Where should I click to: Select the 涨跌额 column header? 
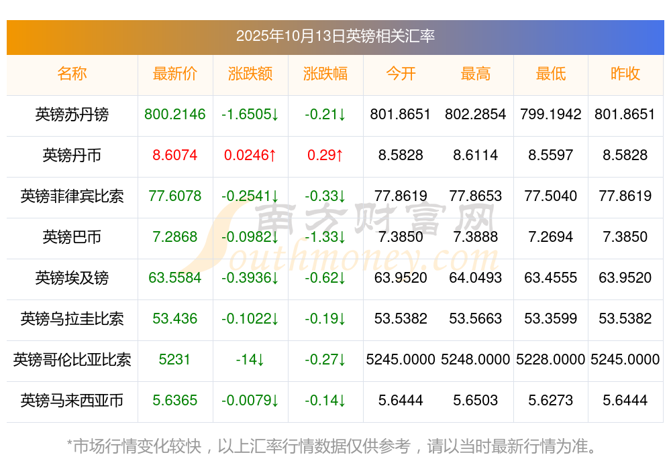pyautogui.click(x=250, y=74)
